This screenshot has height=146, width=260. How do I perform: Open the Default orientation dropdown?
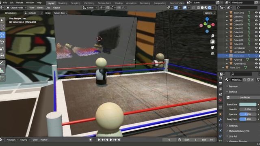point(33,13)
